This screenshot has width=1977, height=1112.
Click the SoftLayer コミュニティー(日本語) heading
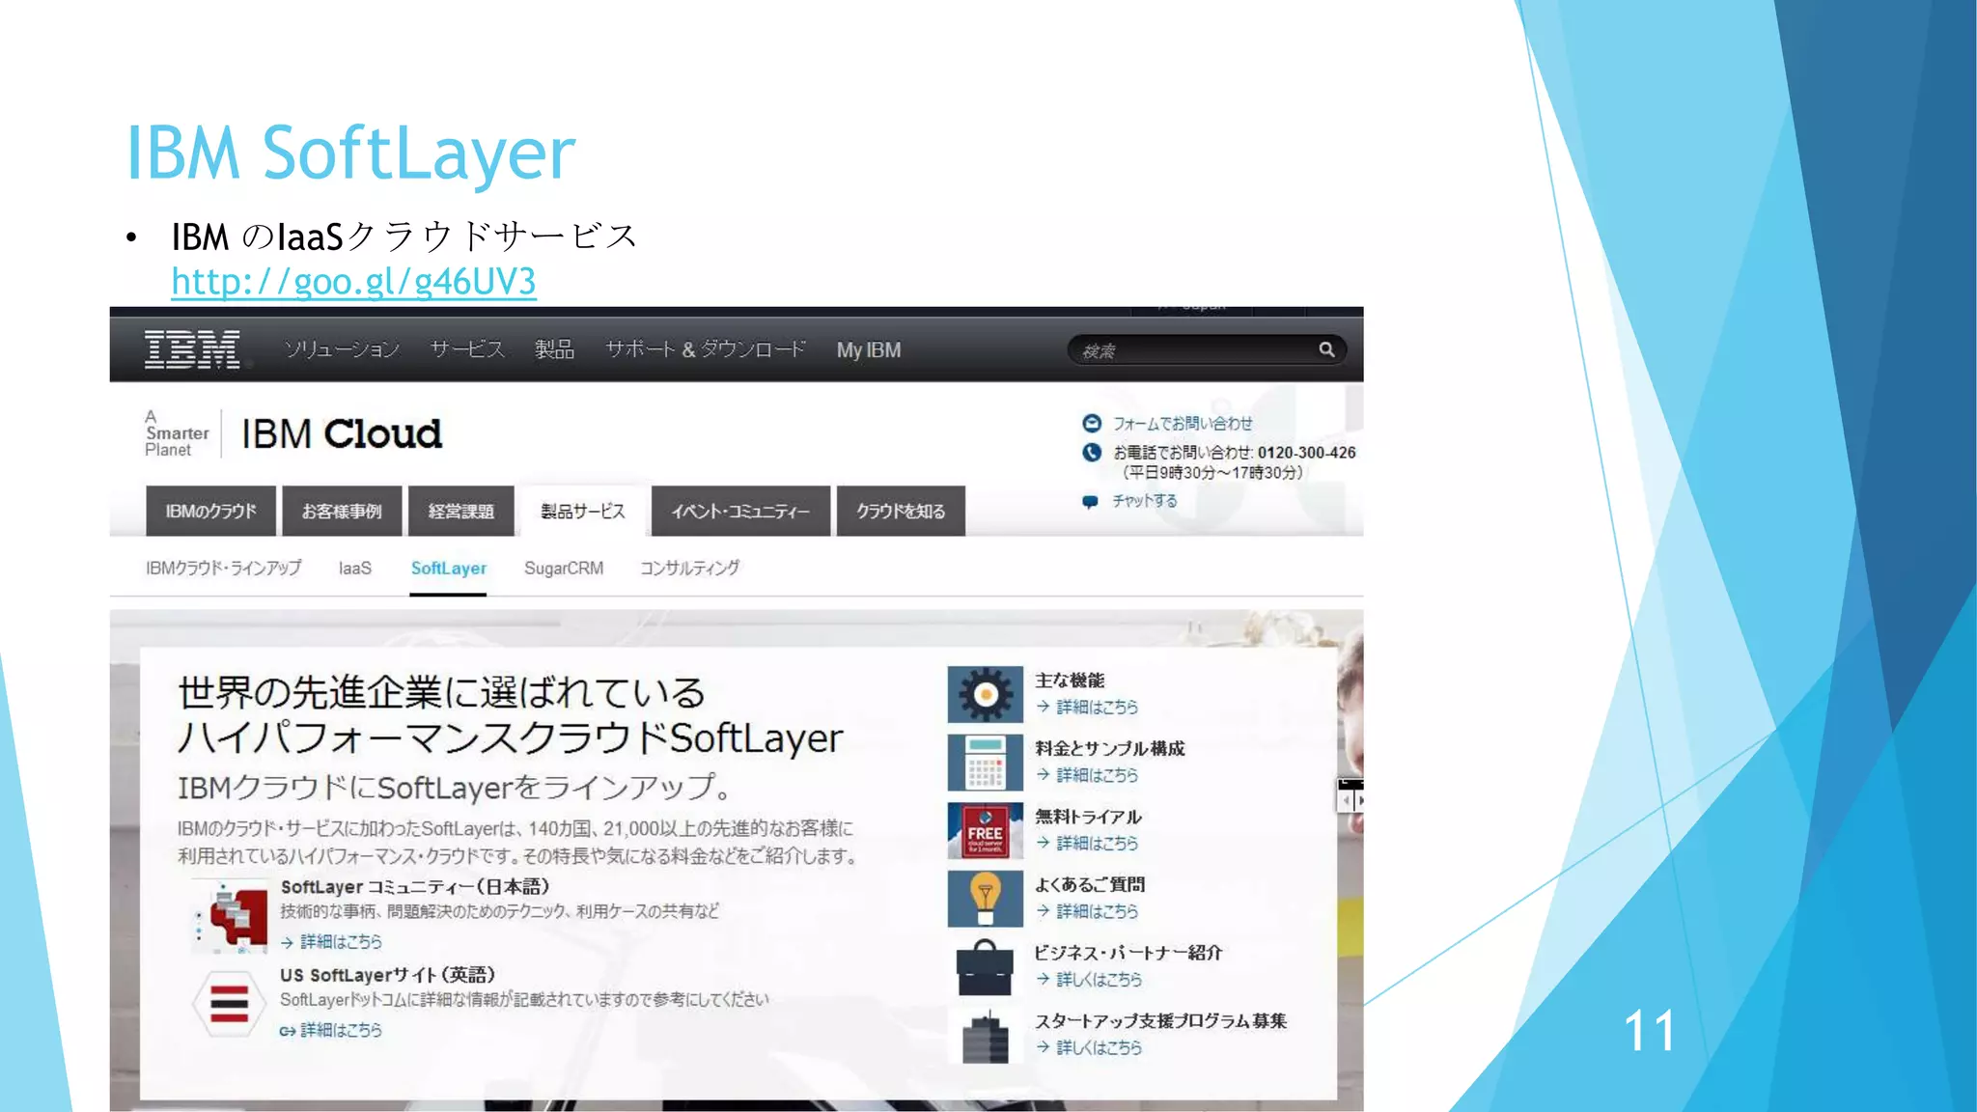click(x=415, y=886)
